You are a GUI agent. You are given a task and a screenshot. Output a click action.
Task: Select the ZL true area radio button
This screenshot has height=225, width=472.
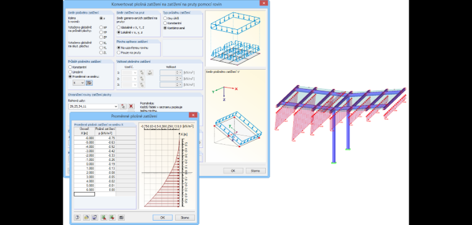click(x=101, y=53)
